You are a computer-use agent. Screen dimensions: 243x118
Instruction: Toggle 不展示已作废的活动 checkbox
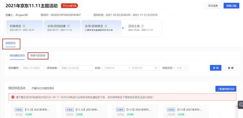click(29, 88)
